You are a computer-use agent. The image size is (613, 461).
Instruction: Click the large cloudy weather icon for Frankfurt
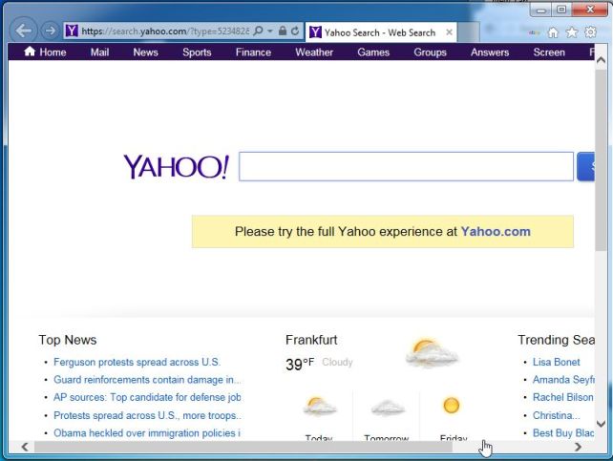[x=432, y=353]
